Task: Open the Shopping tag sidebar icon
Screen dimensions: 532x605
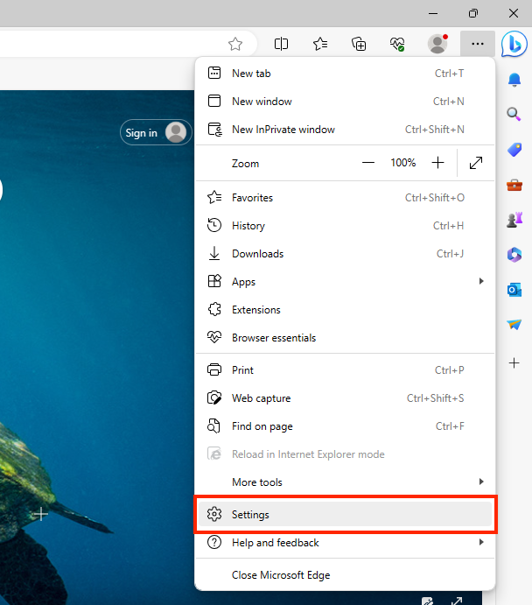Action: (x=514, y=150)
